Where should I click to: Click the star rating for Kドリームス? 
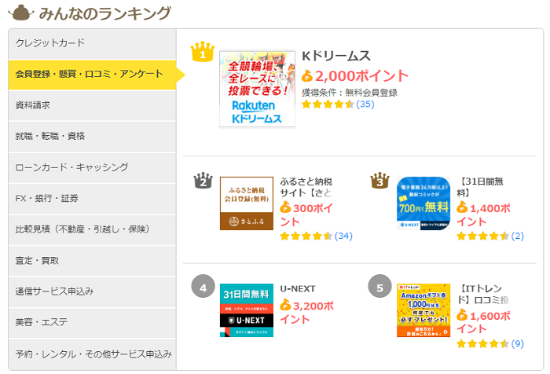tap(328, 104)
